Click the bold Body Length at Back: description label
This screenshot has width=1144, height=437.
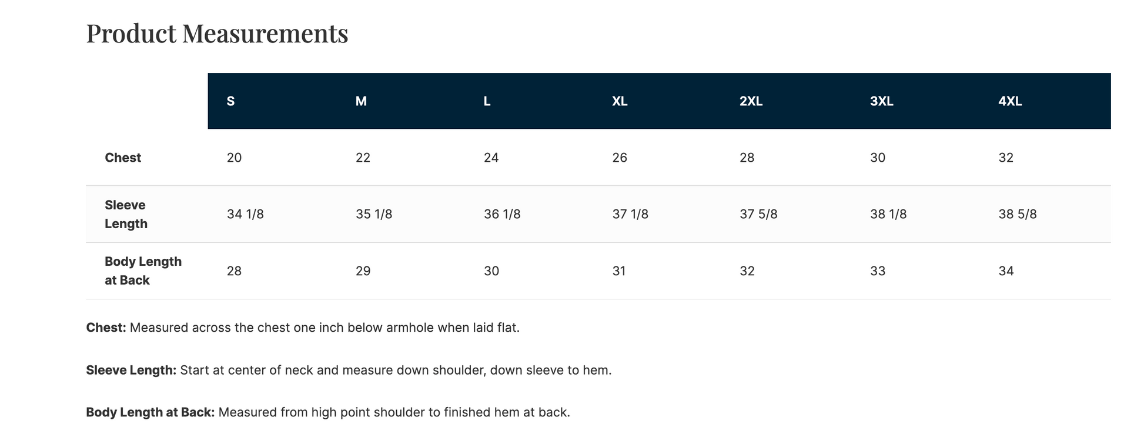150,412
